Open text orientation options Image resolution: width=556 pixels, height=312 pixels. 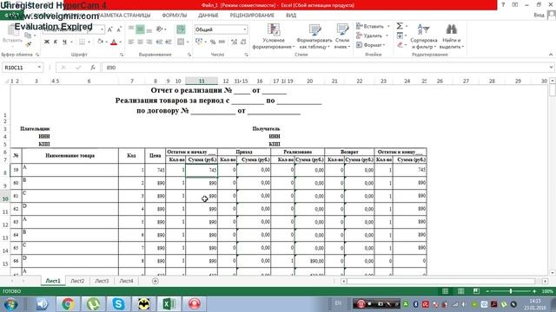pyautogui.click(x=160, y=29)
